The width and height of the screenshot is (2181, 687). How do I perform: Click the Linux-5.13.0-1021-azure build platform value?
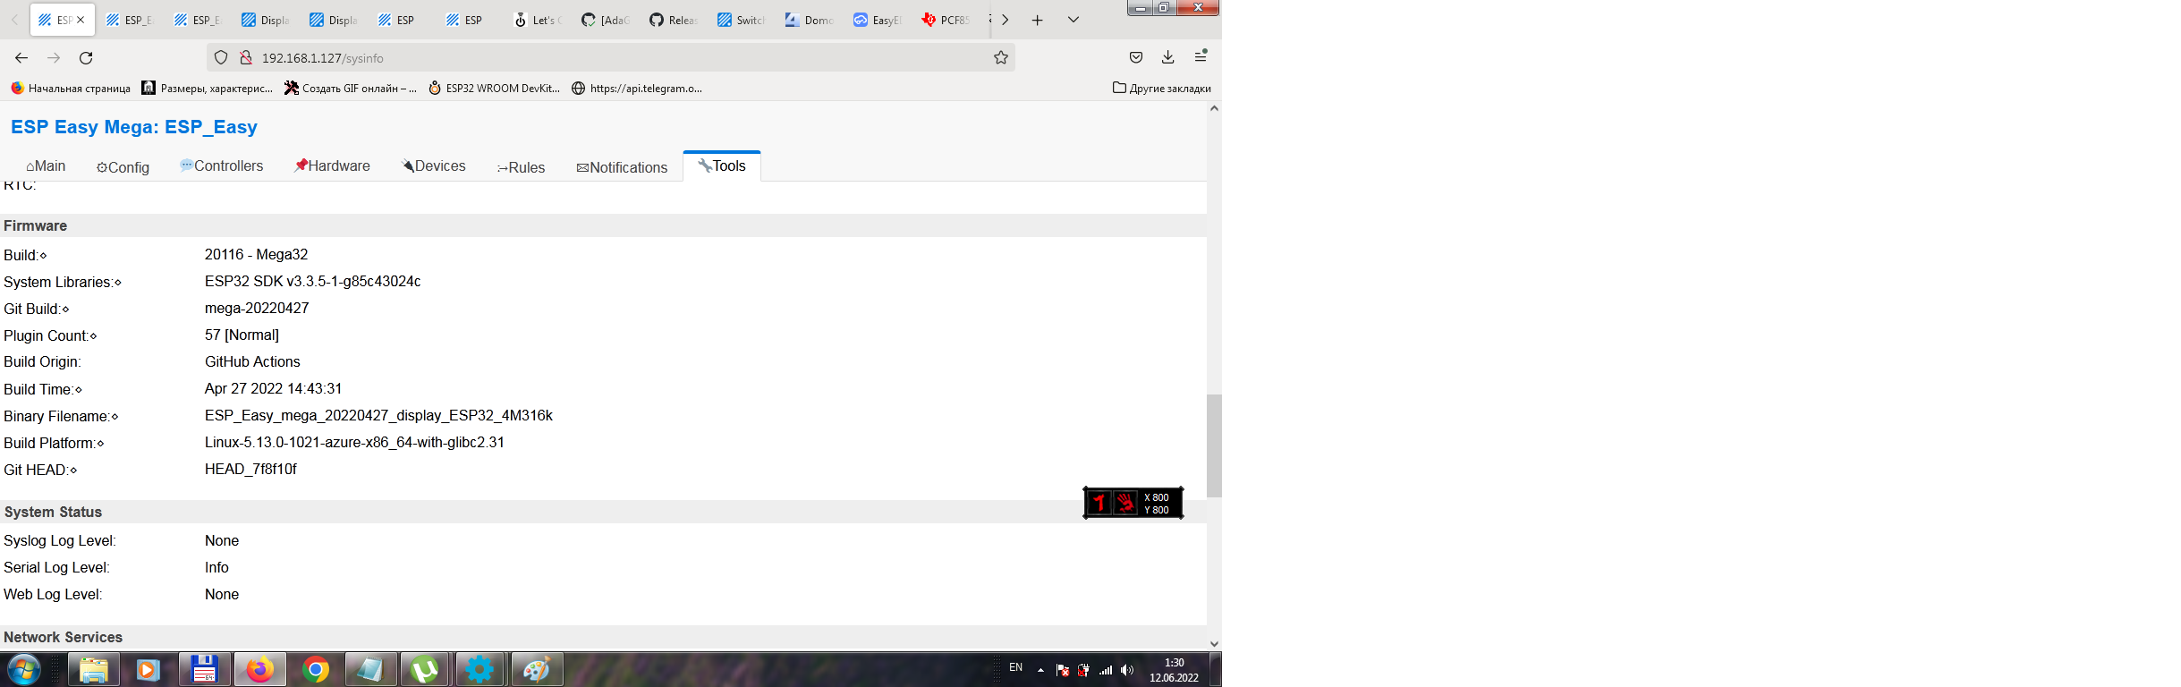(354, 443)
